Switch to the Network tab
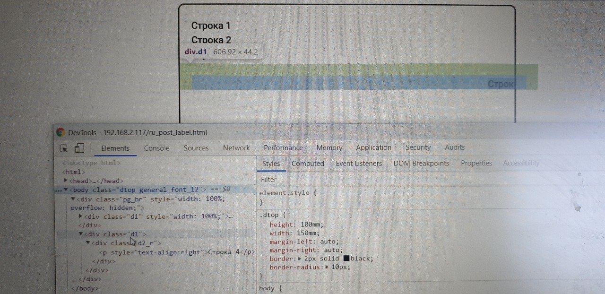The image size is (605, 294). [236, 148]
